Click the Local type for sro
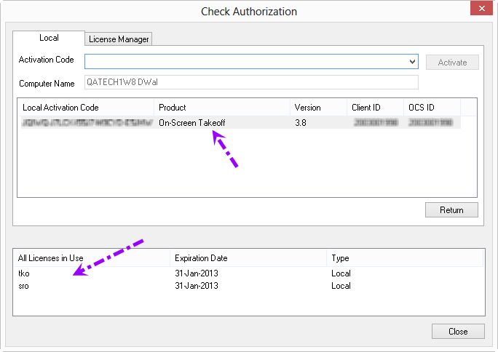The height and width of the screenshot is (352, 498). [341, 286]
